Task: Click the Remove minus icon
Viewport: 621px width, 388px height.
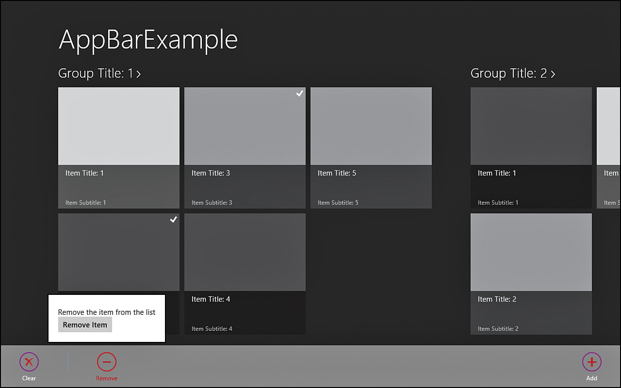Action: tap(107, 362)
